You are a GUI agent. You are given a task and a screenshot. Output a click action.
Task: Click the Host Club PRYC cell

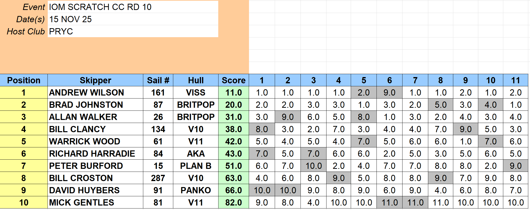pyautogui.click(x=132, y=31)
